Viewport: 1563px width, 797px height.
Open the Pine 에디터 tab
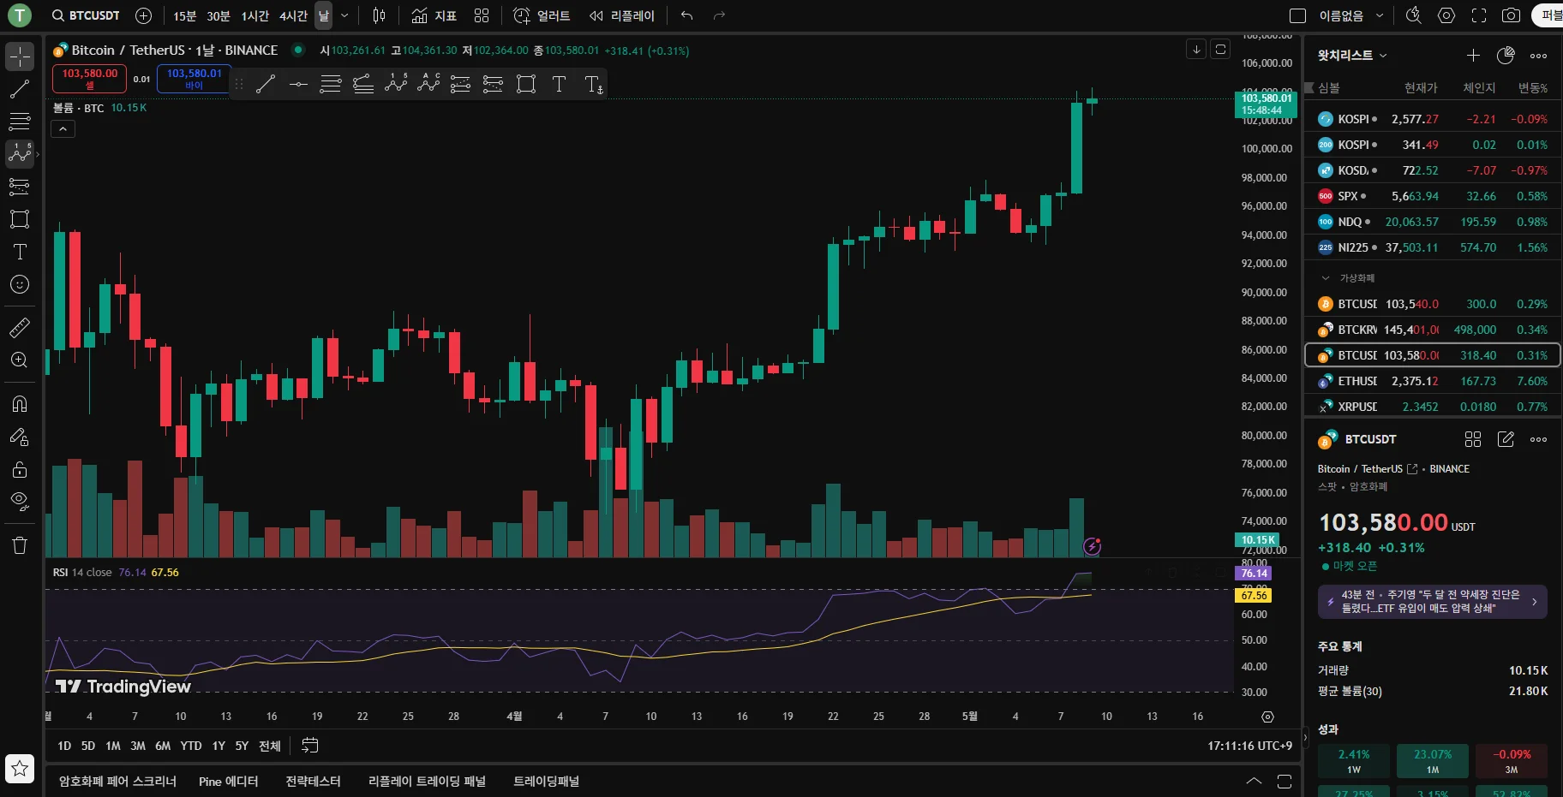228,781
